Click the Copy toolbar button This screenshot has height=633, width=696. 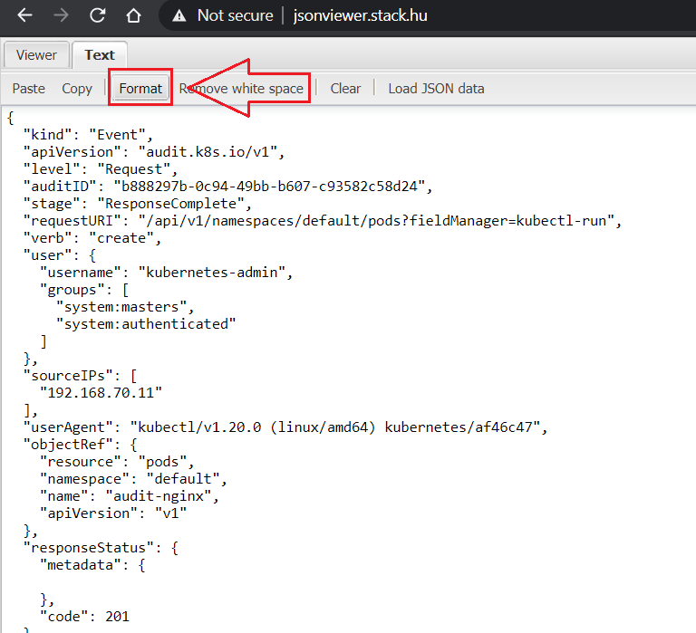77,88
